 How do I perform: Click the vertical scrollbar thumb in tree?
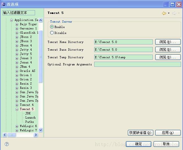41,57
